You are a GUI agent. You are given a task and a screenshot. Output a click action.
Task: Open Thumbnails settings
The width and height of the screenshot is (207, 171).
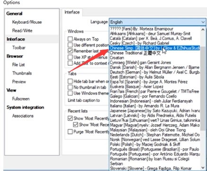click(22, 73)
